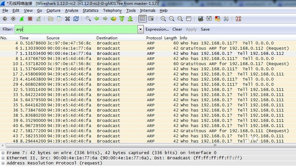
Task: Show capture options icon
Action: point(13,19)
